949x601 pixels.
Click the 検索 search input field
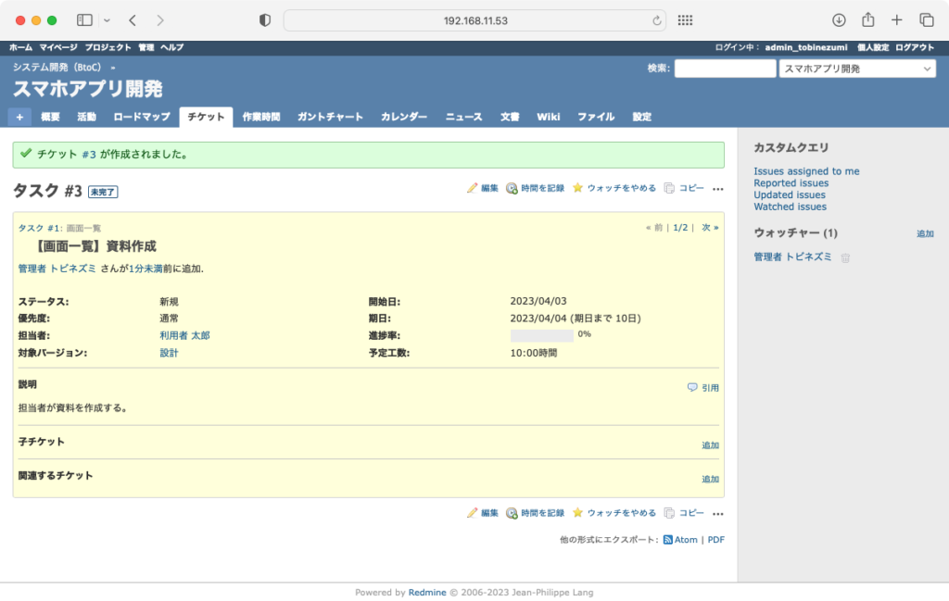coord(725,69)
